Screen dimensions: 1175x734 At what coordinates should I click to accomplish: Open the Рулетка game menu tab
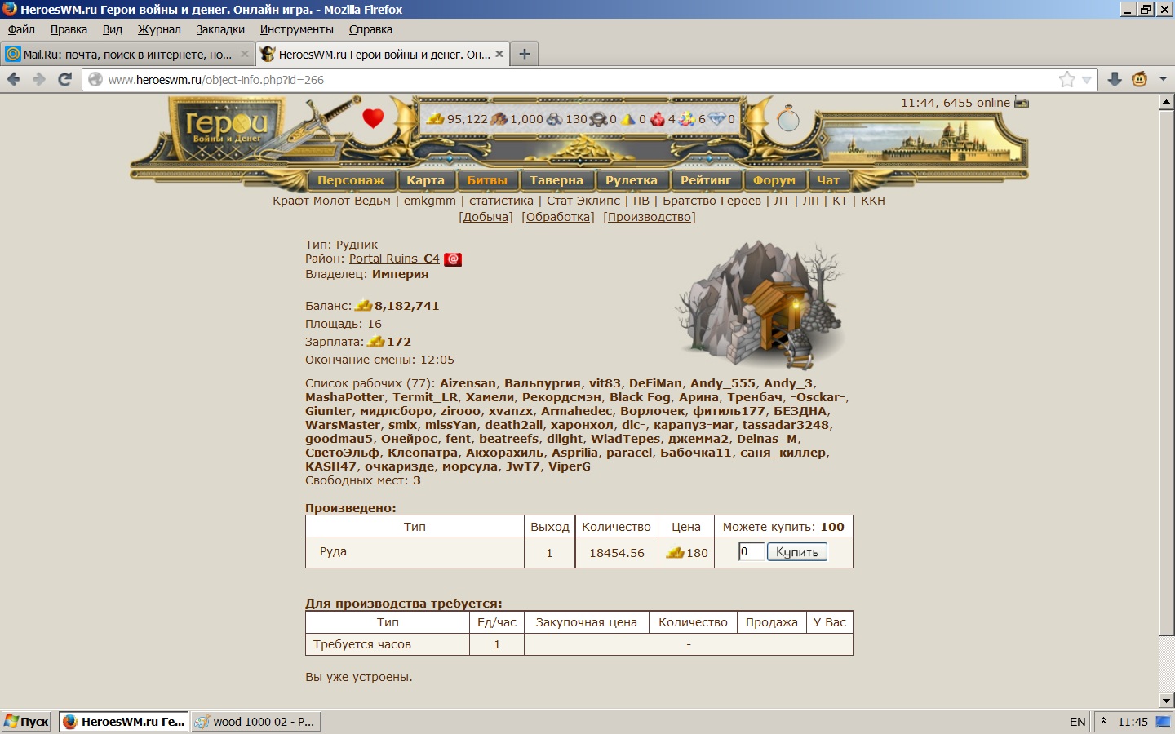(x=632, y=180)
